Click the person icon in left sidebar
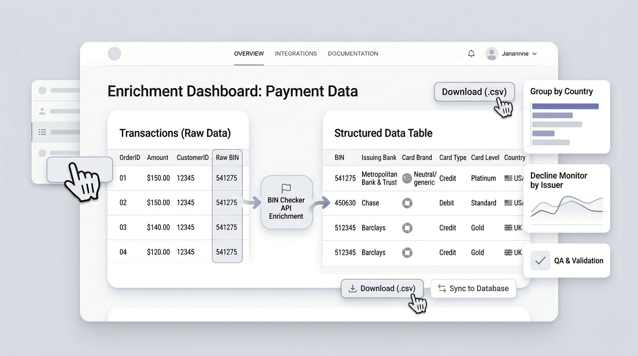Image resolution: width=638 pixels, height=356 pixels. [x=42, y=111]
